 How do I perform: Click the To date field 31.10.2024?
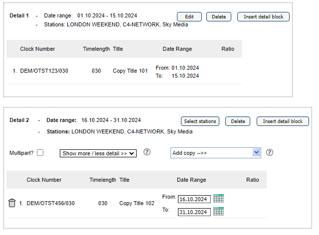click(194, 212)
